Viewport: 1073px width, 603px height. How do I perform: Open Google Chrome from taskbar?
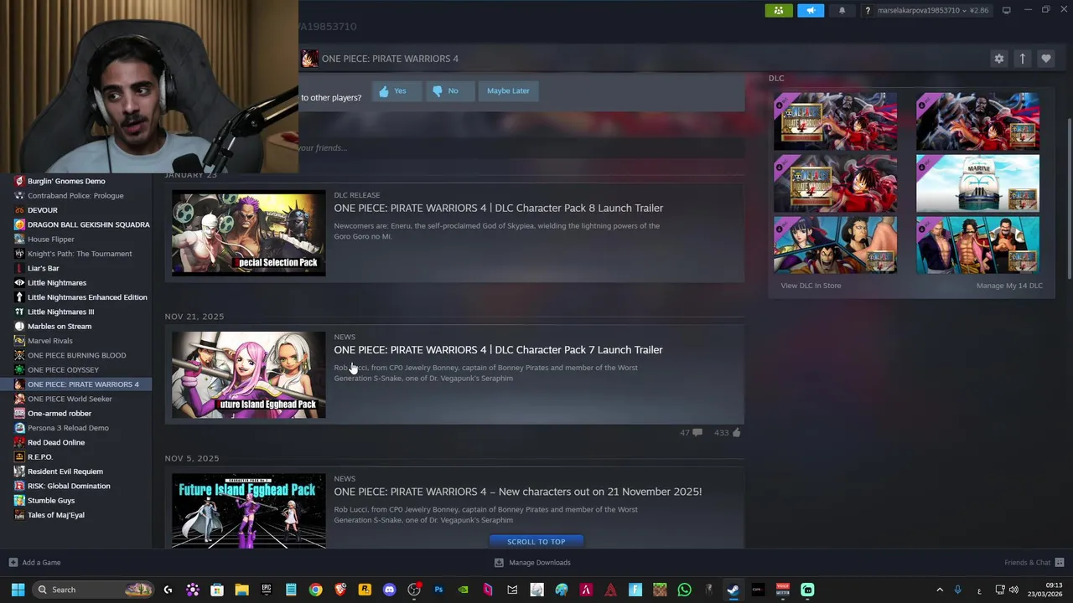point(315,590)
